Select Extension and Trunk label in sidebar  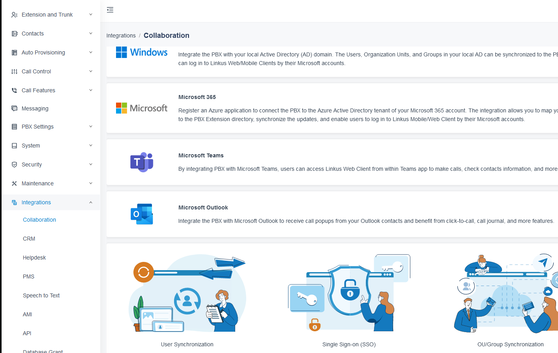(x=47, y=15)
